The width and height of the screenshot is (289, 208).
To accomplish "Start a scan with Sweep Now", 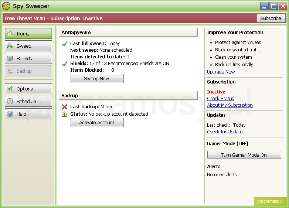I will [x=97, y=78].
